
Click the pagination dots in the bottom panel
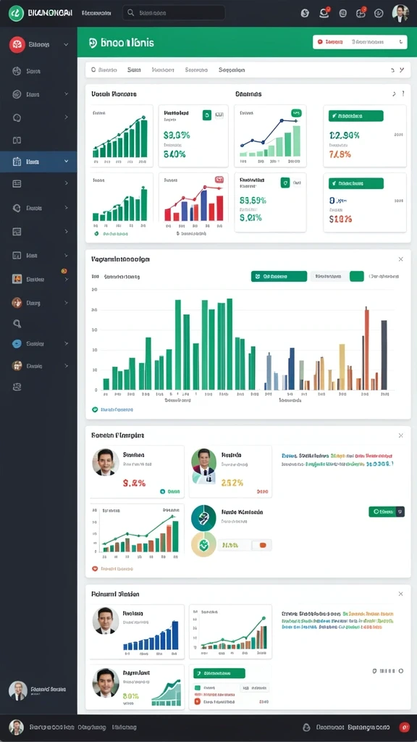[388, 670]
